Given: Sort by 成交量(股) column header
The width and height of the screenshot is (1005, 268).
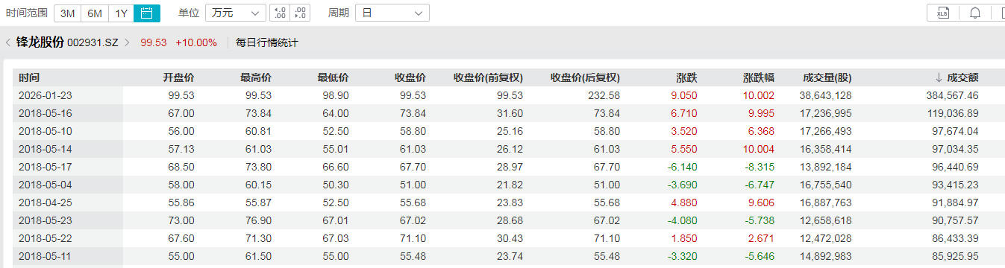Looking at the screenshot, I should (827, 77).
